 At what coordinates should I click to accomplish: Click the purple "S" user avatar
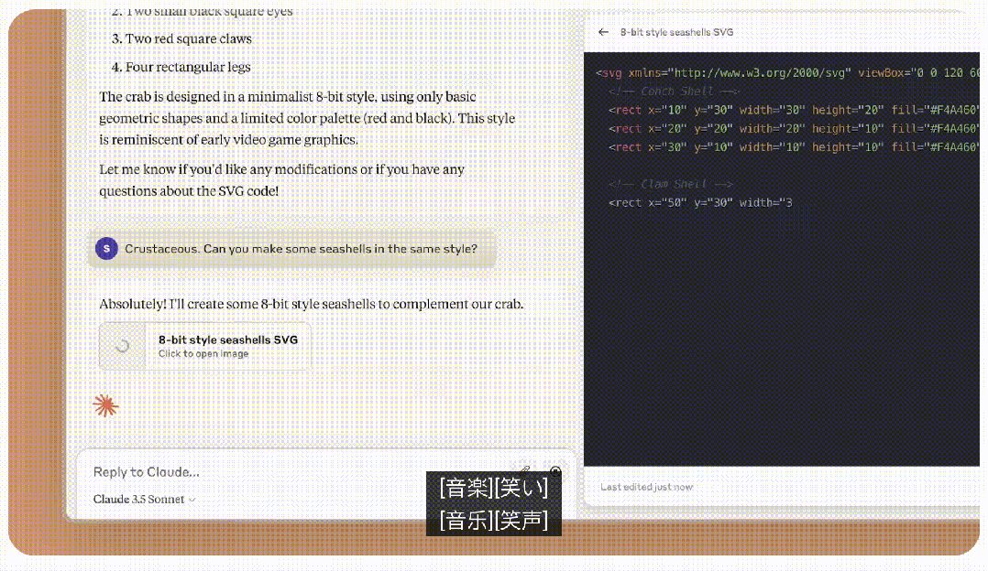[x=107, y=249]
